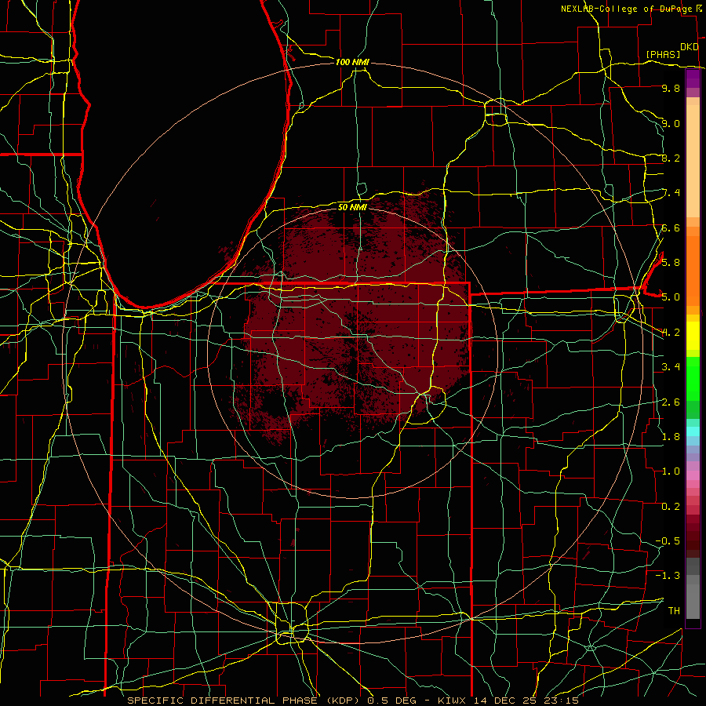The image size is (706, 706).
Task: Click the 8.2 color scale value
Action: click(x=671, y=158)
